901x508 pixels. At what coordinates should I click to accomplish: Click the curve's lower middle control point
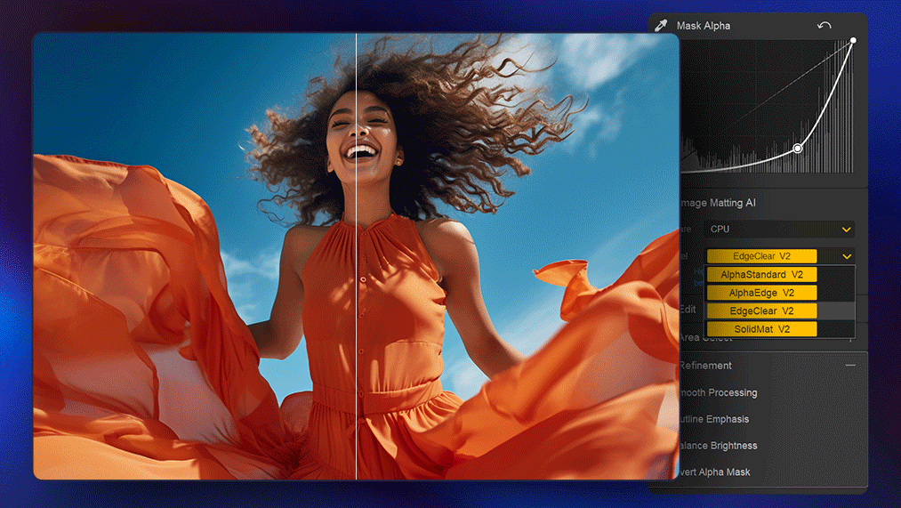(x=798, y=149)
